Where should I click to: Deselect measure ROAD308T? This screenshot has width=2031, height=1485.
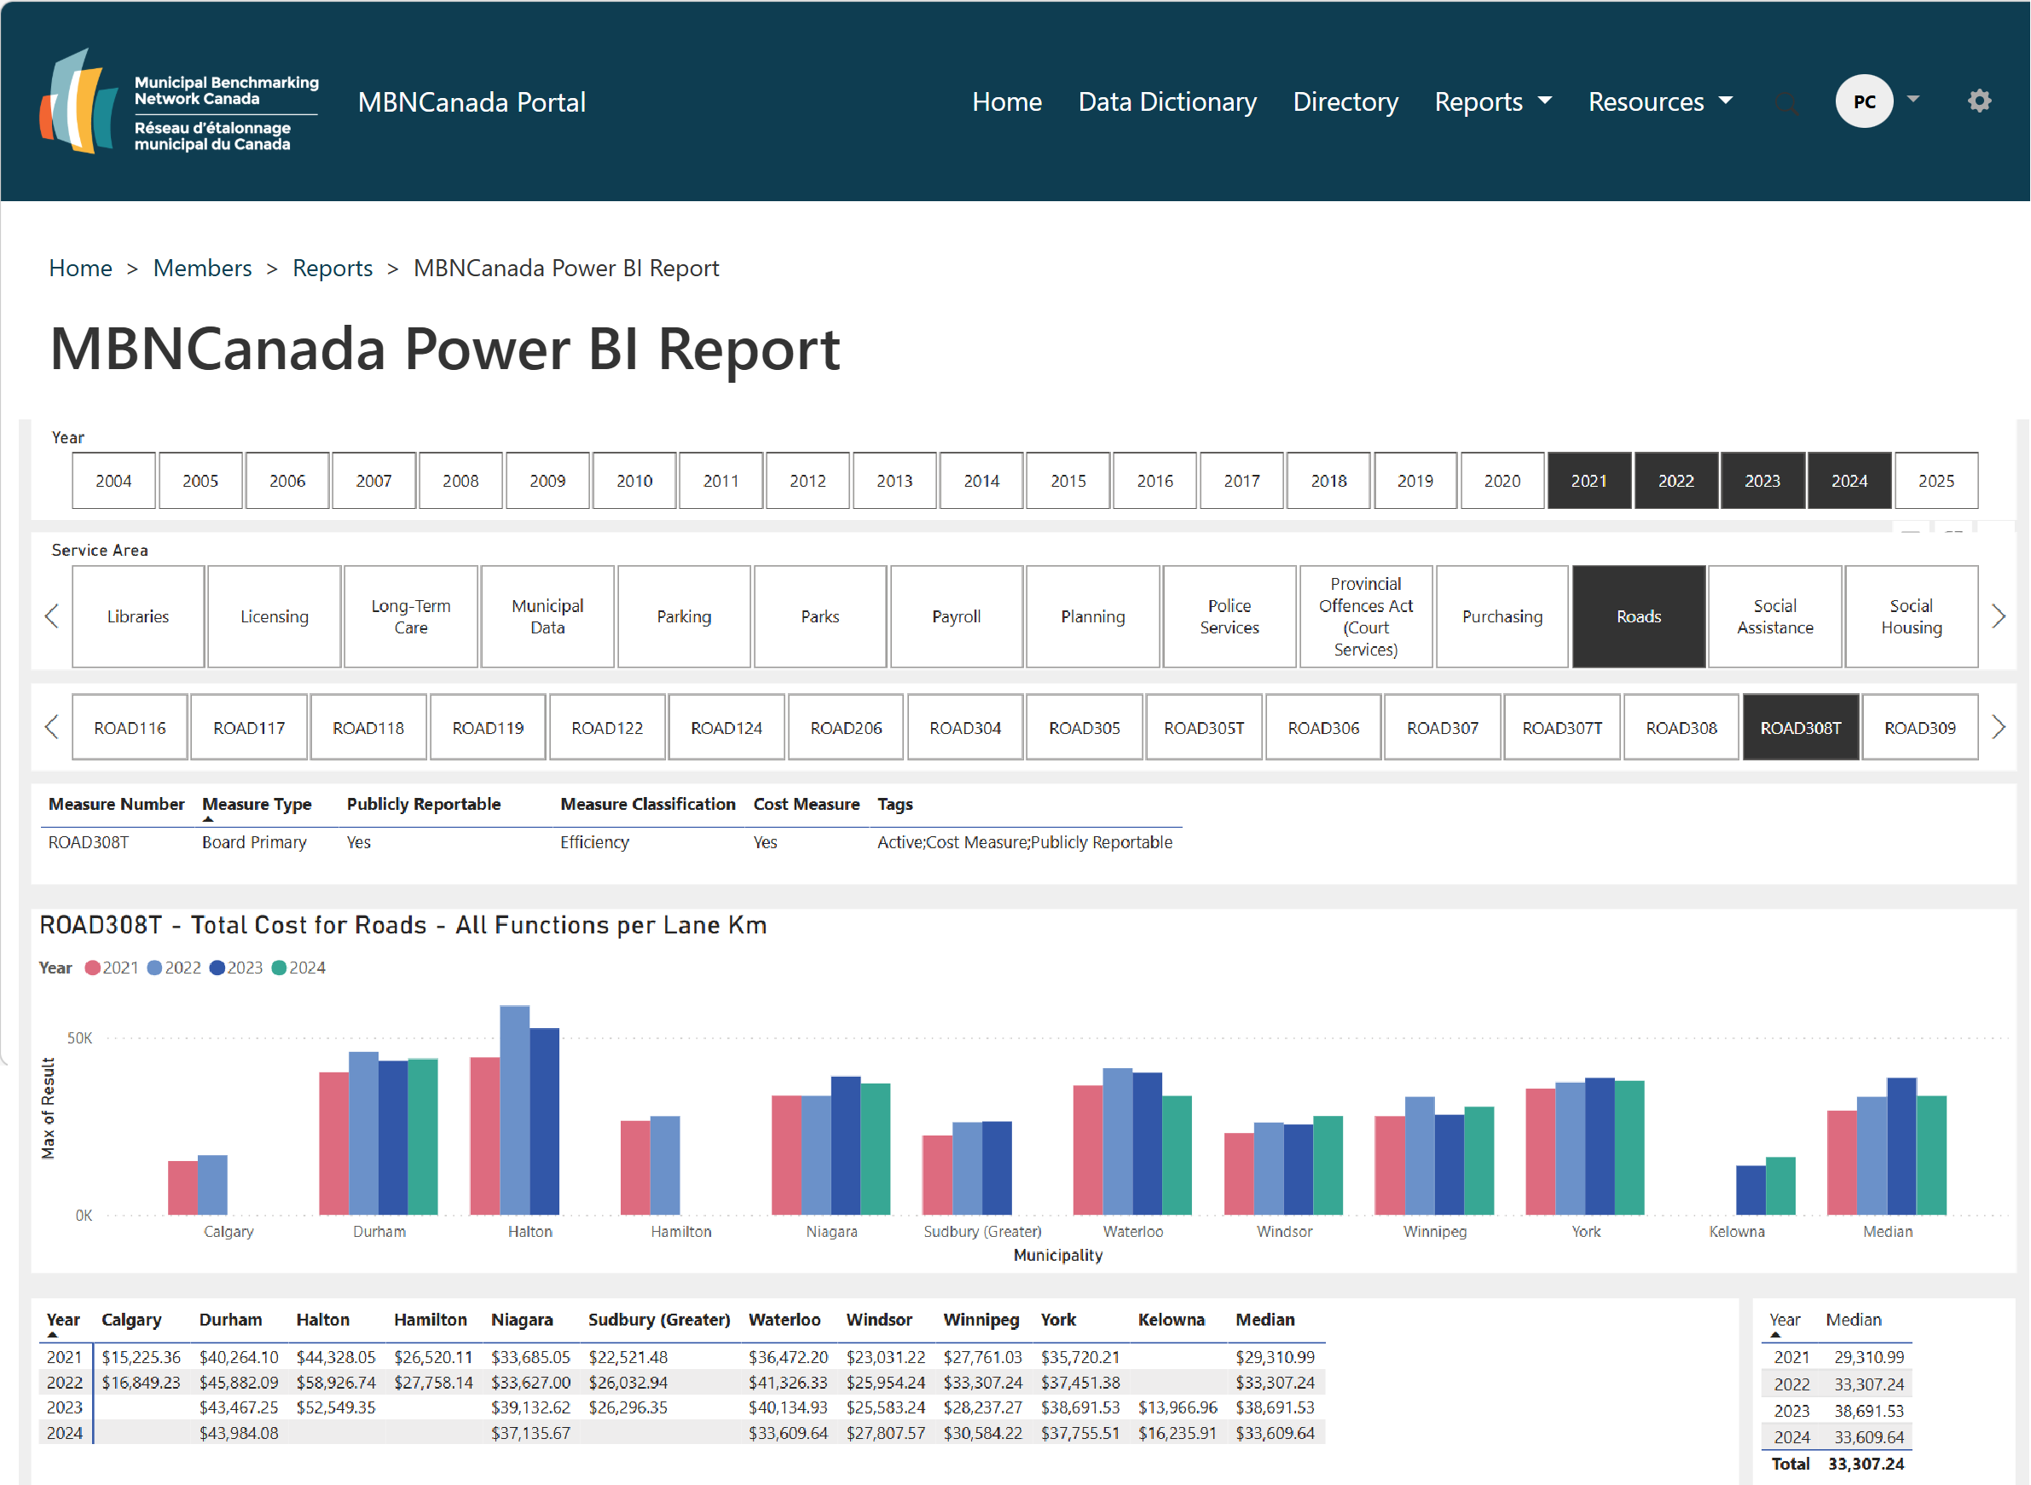coord(1801,728)
